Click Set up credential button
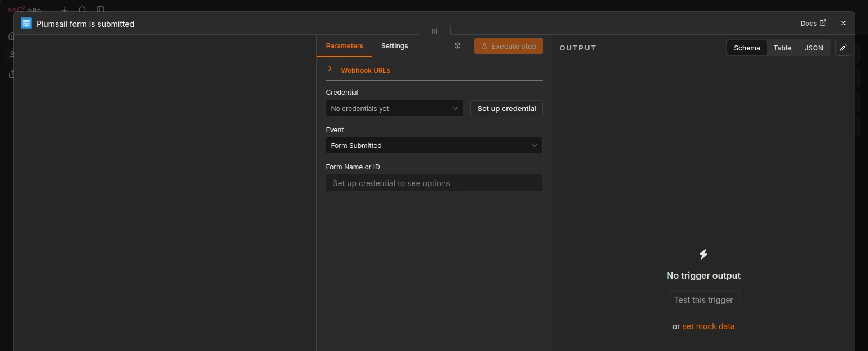This screenshot has height=351, width=868. tap(506, 108)
